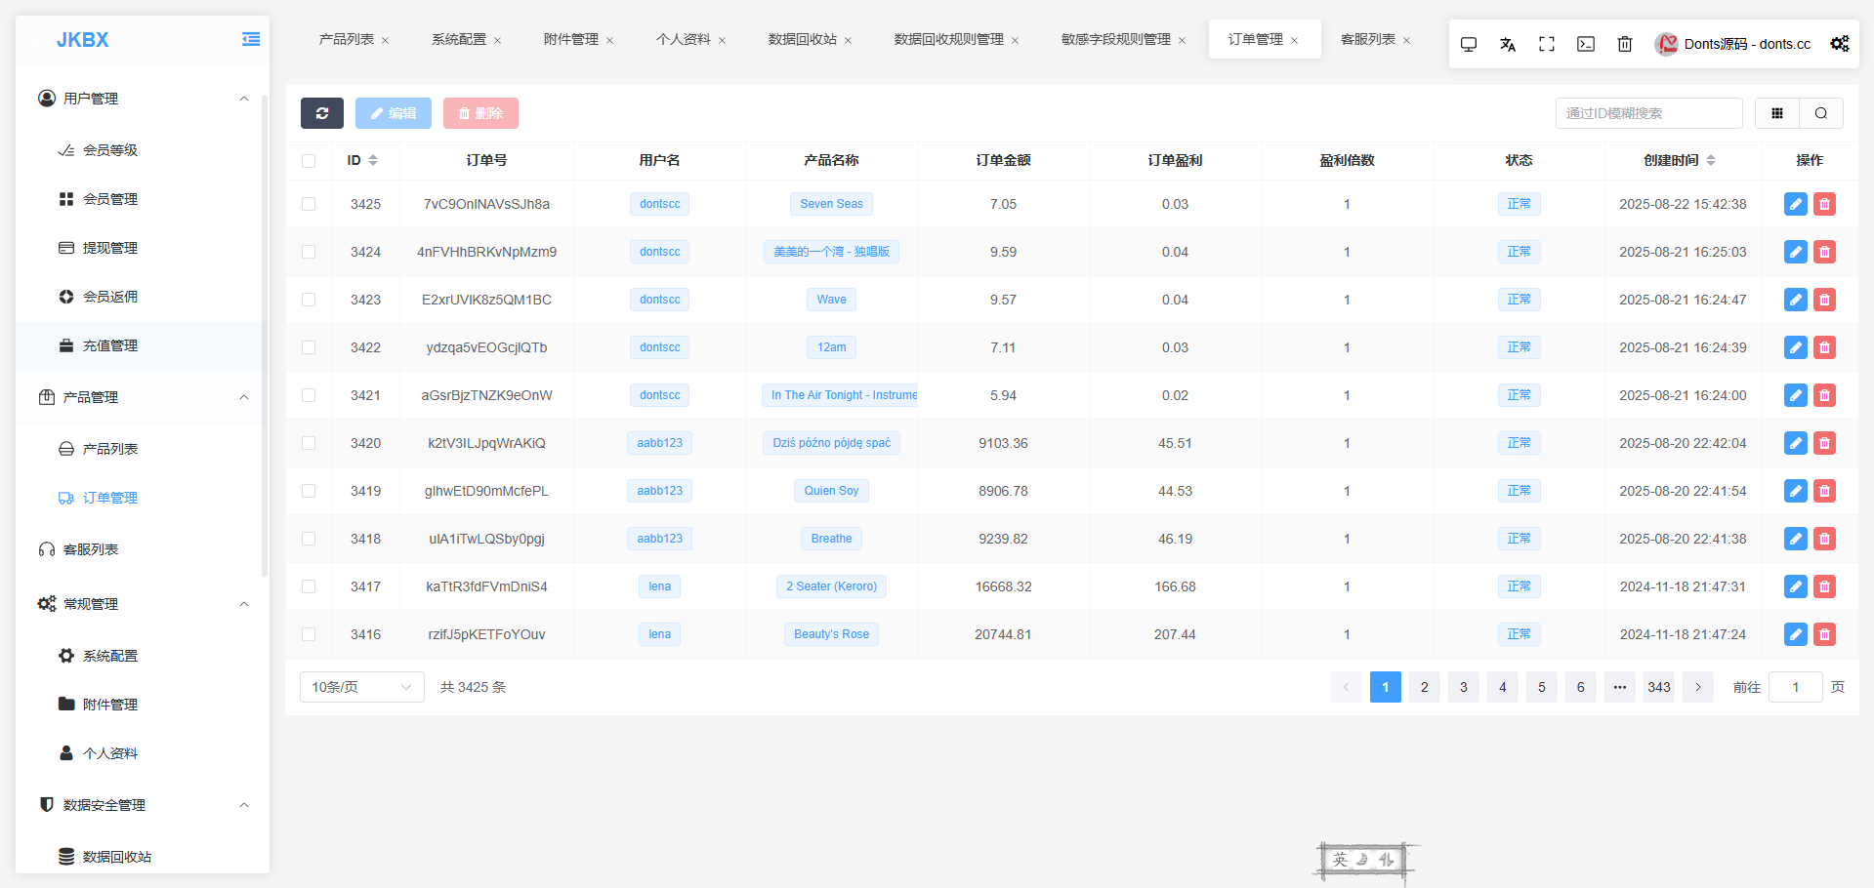Click the dontscc username tag for order 3424
1874x888 pixels.
pos(660,252)
